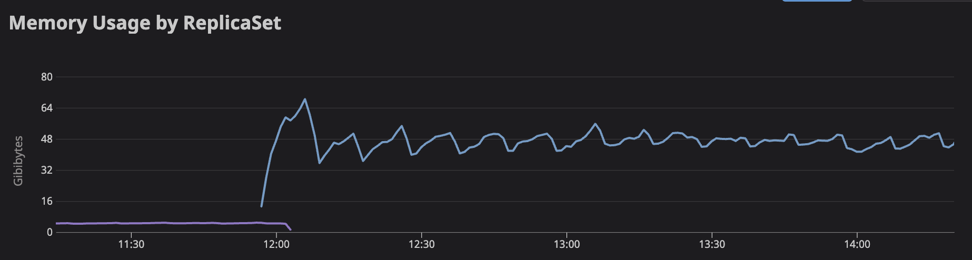Click the 11:30 time label

click(131, 244)
